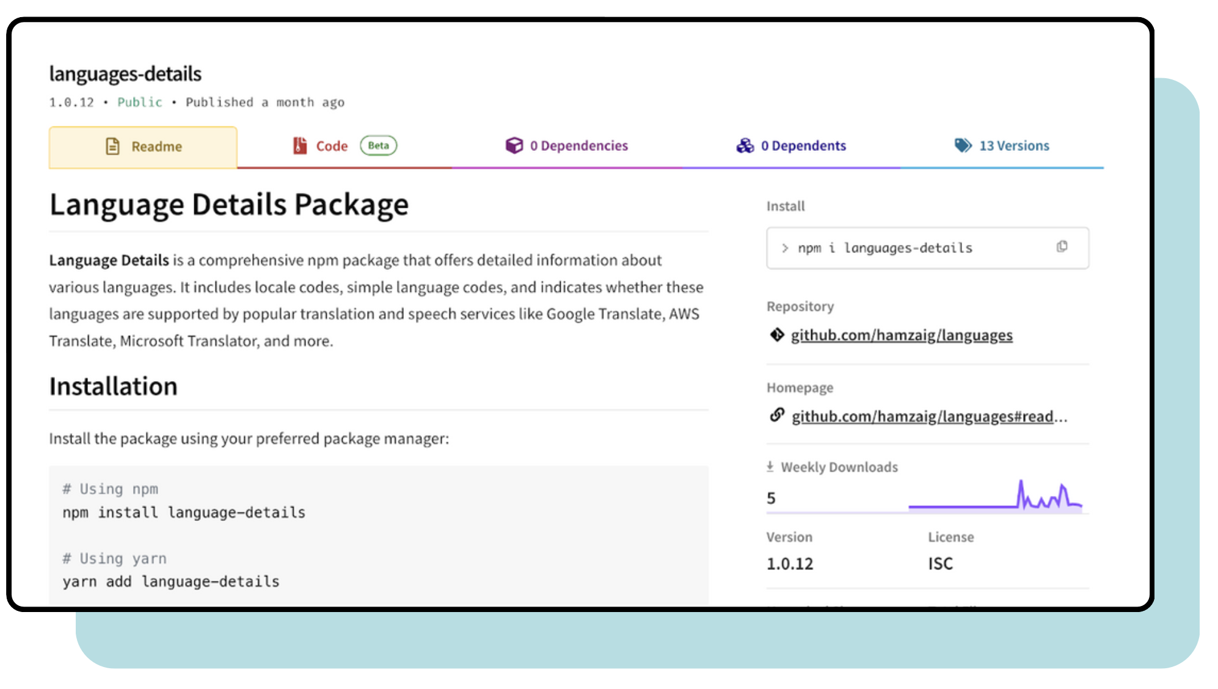Select the Readme document icon
Image resolution: width=1218 pixels, height=689 pixels.
(112, 146)
